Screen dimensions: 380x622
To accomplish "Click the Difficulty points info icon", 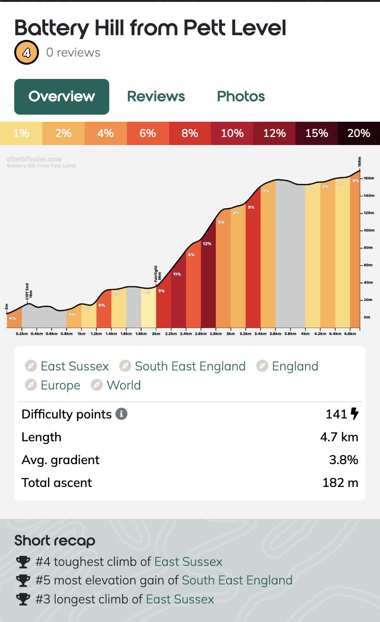I will (122, 414).
